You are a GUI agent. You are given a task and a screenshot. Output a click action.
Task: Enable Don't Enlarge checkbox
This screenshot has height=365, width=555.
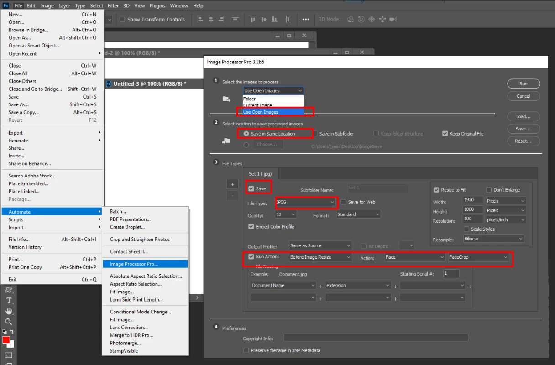coord(489,190)
